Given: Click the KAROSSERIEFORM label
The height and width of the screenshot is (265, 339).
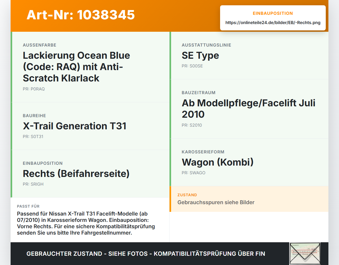Looking at the screenshot, I should [x=203, y=152].
